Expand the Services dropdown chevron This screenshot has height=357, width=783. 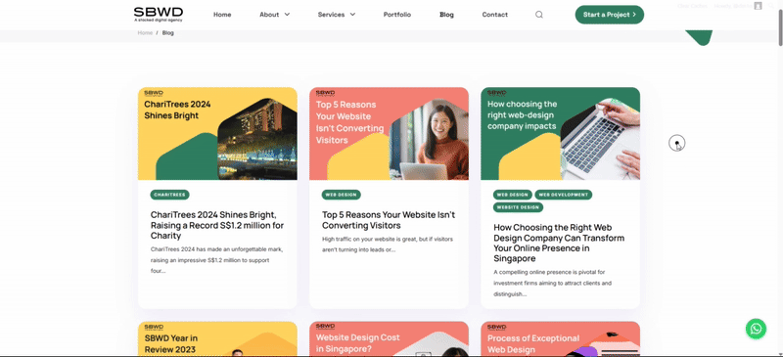352,15
